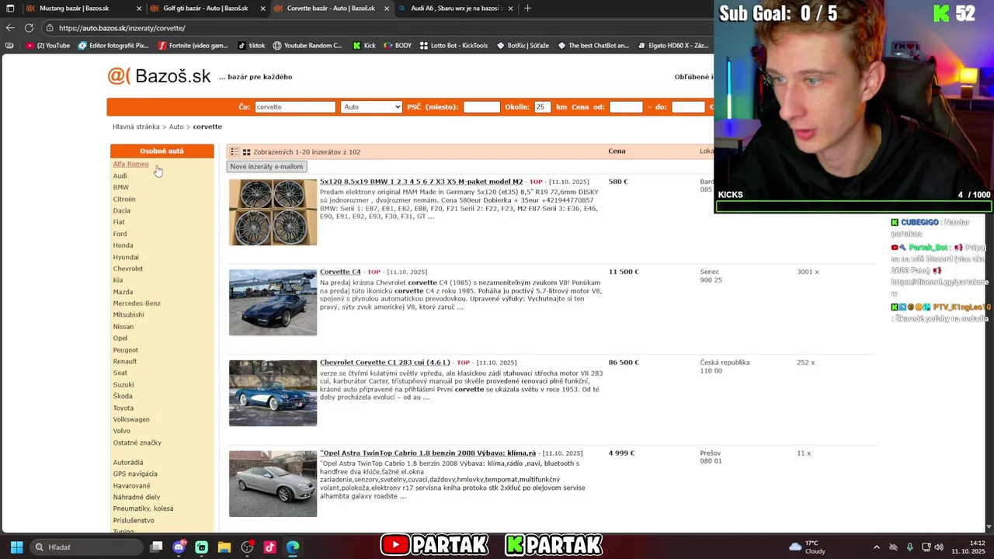This screenshot has width=994, height=559.
Task: Open the Elgato HD60 X bookmark
Action: pyautogui.click(x=673, y=46)
